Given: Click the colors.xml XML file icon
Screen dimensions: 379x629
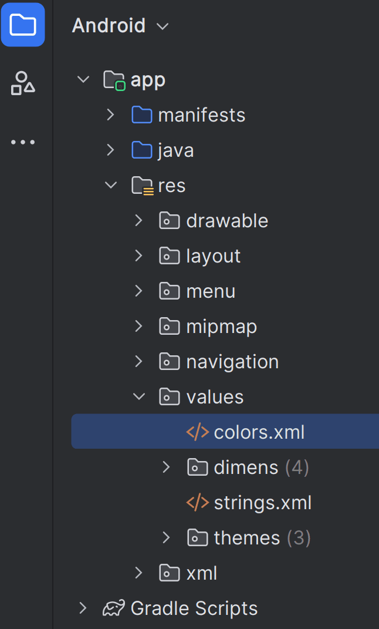Looking at the screenshot, I should [x=198, y=432].
